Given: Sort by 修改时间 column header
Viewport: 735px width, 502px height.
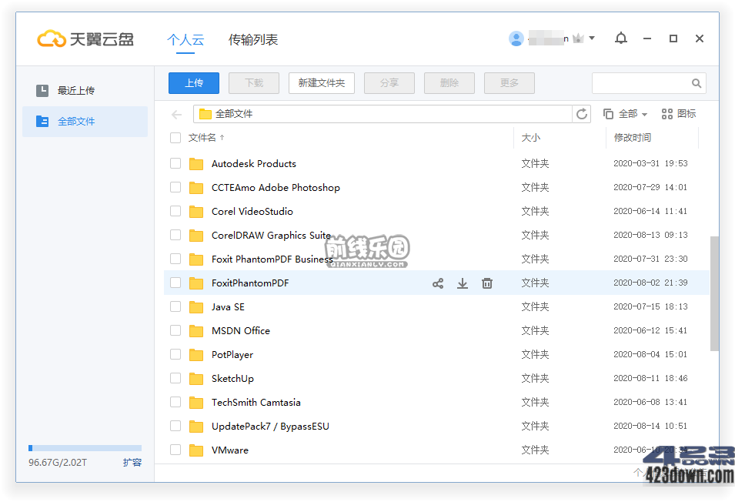Looking at the screenshot, I should pyautogui.click(x=633, y=138).
